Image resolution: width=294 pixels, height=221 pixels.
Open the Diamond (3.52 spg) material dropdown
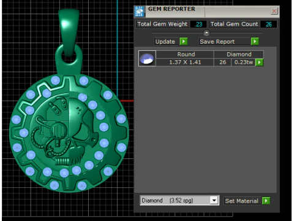[x=214, y=200]
